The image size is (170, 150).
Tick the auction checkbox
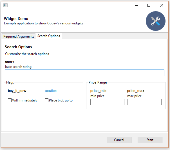click(46, 100)
